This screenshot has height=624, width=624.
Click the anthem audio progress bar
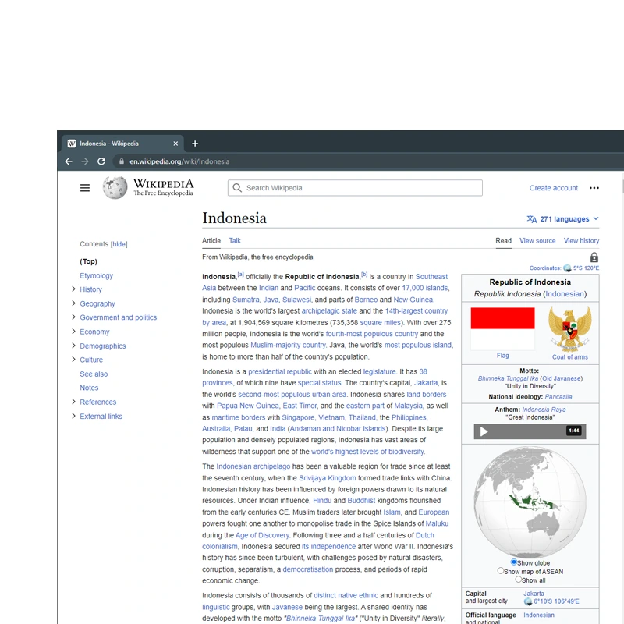coord(529,431)
